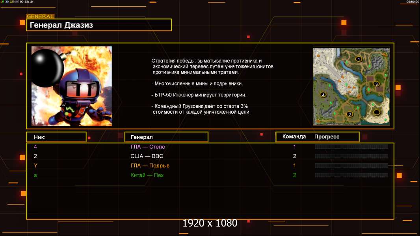Click the map preview thumbnail
Viewport: 420px width, 236px height.
pos(351,86)
